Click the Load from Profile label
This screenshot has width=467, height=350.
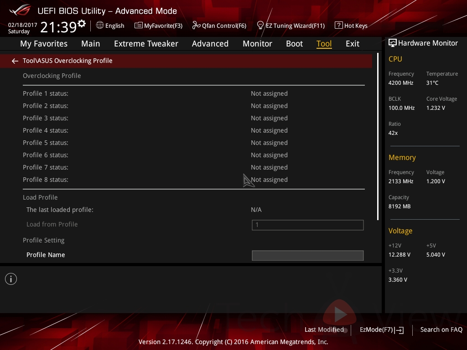(52, 224)
